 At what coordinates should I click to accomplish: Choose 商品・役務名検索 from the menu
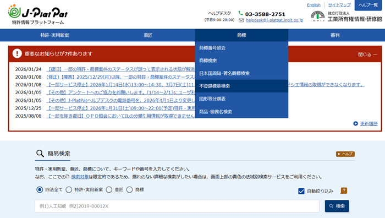[241, 112]
